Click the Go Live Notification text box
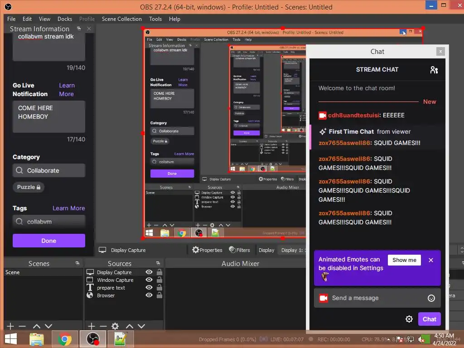Viewport: 464px width, 348px height. pos(49,116)
